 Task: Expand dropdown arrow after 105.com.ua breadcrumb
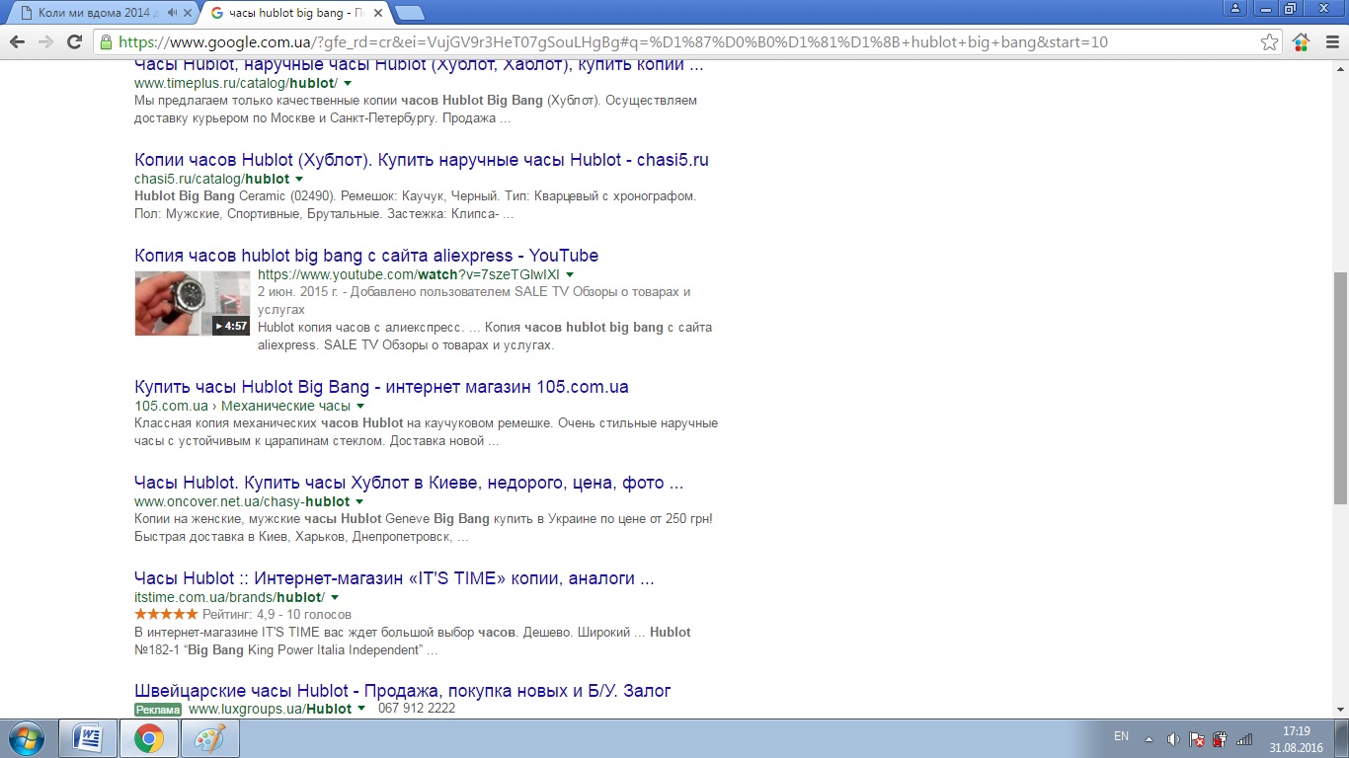click(x=360, y=407)
